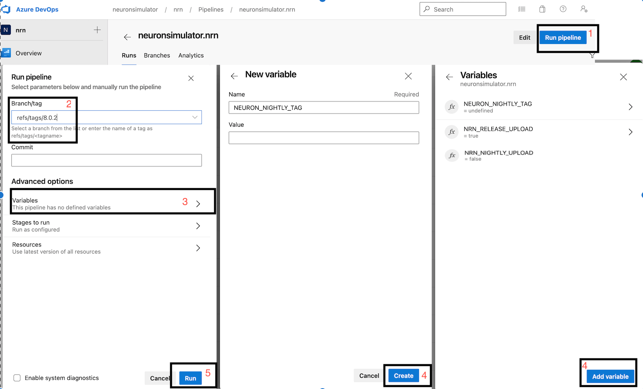Click the fx icon for NEURON_NIGHTLY_TAG
The height and width of the screenshot is (389, 643).
(452, 107)
